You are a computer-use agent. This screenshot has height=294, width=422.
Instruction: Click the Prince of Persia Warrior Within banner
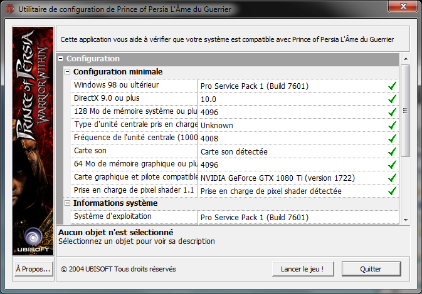(x=33, y=141)
